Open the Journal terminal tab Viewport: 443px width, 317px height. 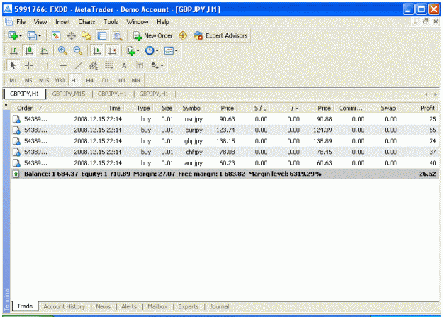(219, 306)
